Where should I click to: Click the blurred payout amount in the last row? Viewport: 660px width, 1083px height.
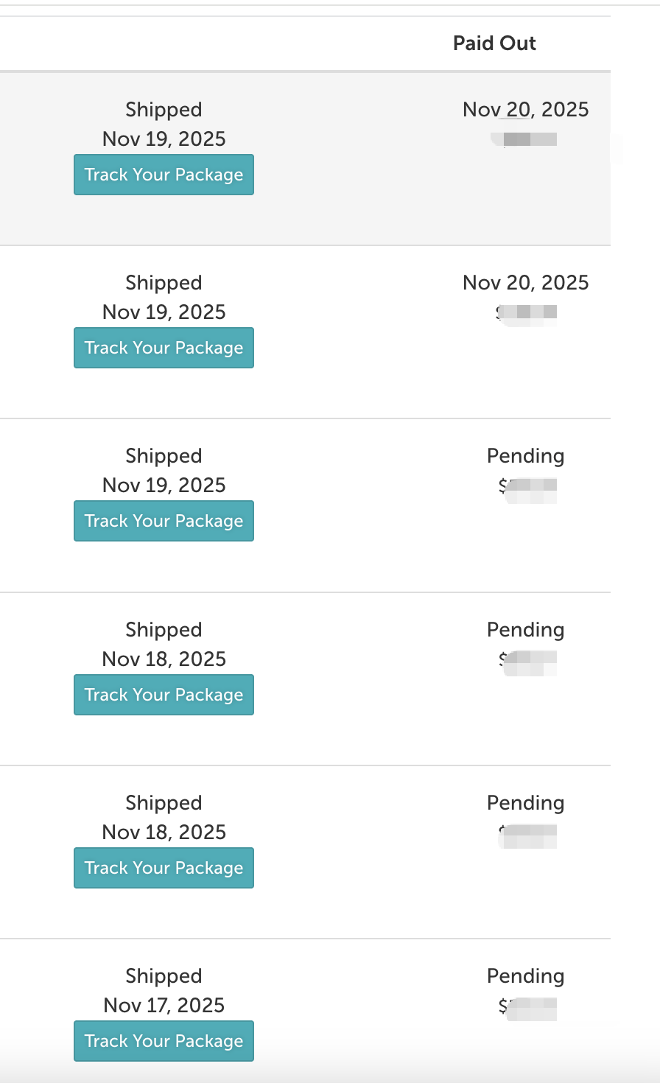(x=528, y=1007)
